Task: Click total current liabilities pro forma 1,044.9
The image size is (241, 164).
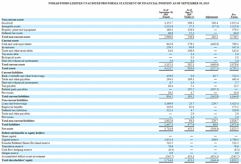Action: pyautogui.click(x=234, y=96)
